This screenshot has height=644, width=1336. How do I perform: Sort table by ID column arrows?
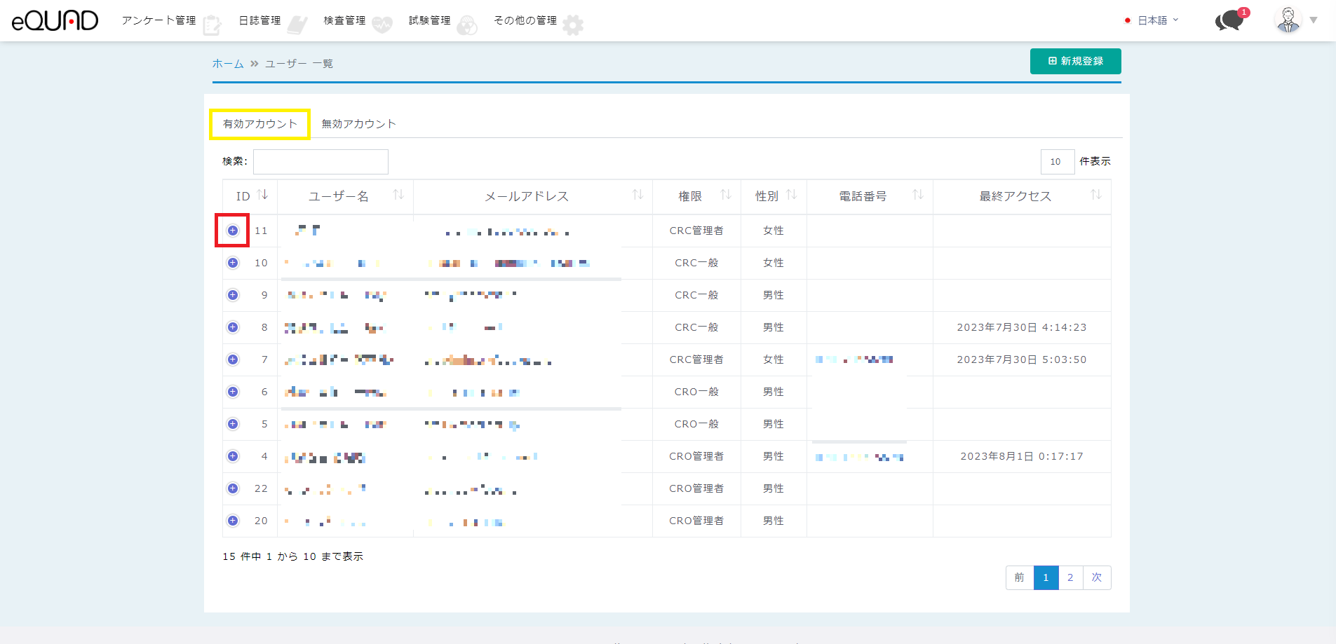(x=263, y=195)
